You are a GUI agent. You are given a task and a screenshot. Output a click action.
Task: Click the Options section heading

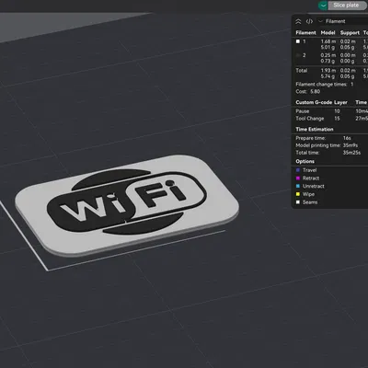[x=305, y=161]
